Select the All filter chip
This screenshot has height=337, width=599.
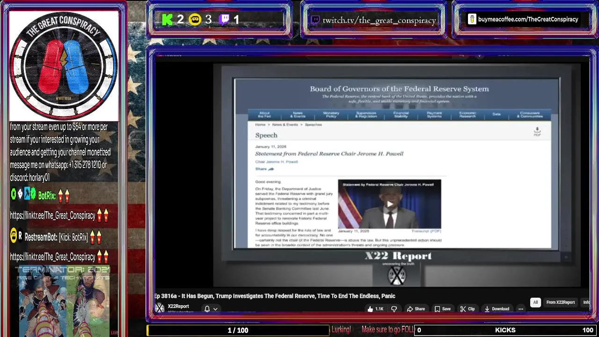click(535, 302)
